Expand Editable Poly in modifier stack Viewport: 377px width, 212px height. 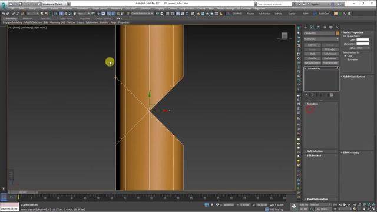306,68
